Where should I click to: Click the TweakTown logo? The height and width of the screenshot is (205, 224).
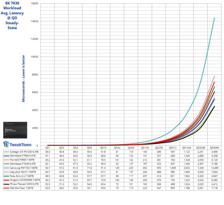(17, 144)
